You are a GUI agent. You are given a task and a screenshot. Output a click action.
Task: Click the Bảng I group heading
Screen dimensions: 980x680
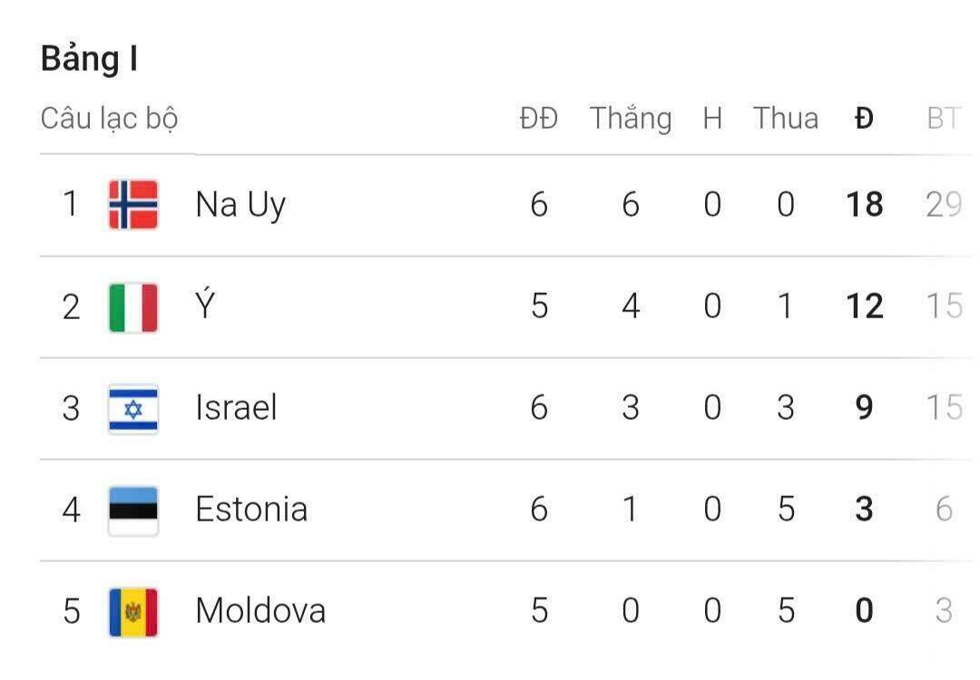(x=89, y=60)
